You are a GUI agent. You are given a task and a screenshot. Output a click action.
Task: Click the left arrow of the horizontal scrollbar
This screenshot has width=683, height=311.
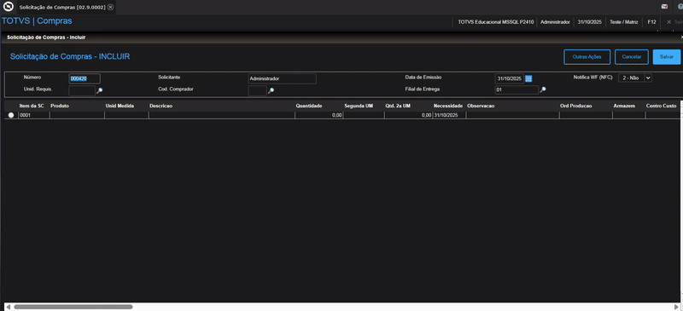[x=8, y=307]
